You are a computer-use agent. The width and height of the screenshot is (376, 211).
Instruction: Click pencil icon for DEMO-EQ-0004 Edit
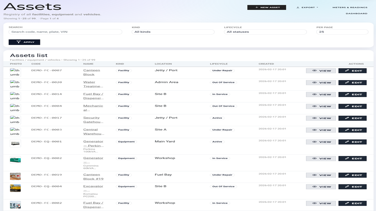pos(347,187)
